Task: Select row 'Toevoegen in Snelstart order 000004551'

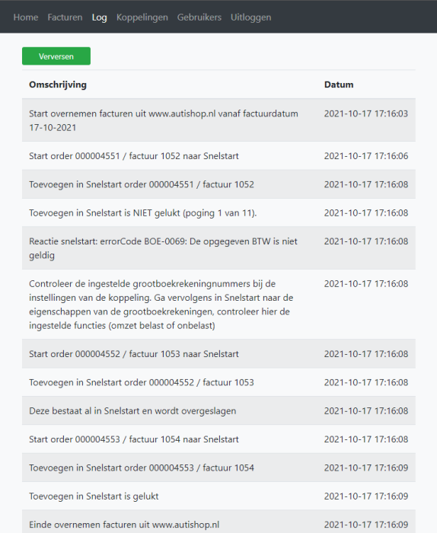Action: click(x=218, y=184)
